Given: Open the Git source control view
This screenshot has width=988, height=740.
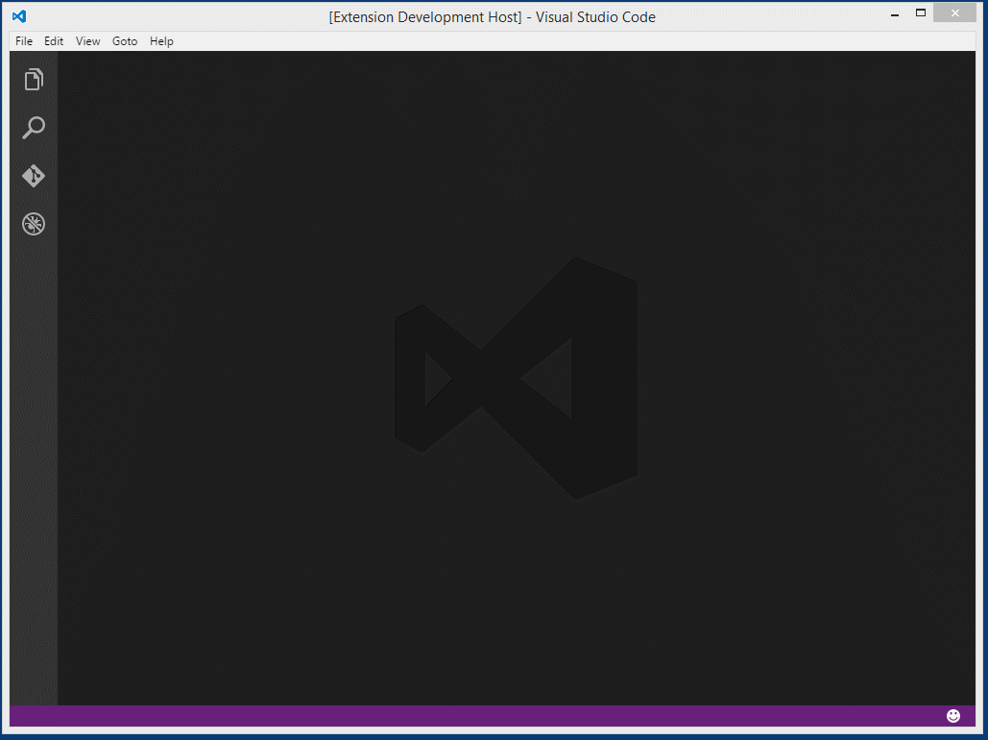Looking at the screenshot, I should point(34,176).
